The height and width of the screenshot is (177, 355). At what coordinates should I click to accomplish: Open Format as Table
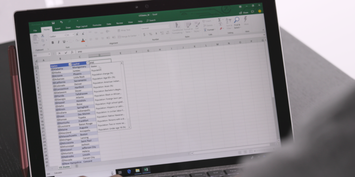(188, 27)
